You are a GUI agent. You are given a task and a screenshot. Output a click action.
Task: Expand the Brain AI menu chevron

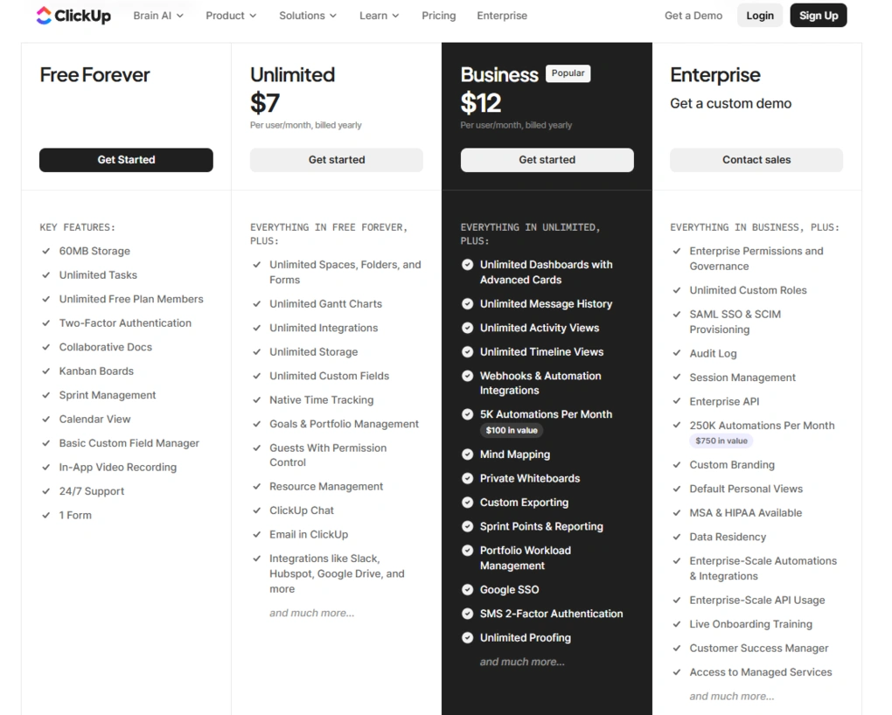click(180, 16)
